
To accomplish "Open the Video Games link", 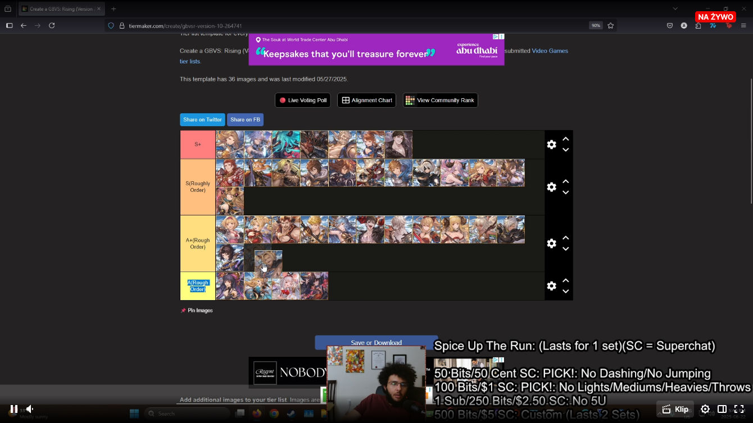I will tap(550, 50).
